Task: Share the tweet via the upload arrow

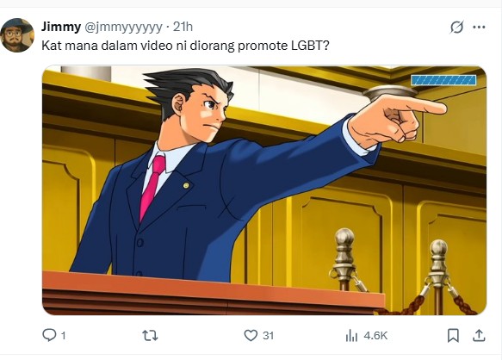Action: [x=479, y=335]
